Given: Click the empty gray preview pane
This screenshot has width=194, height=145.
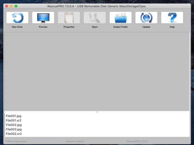Looking at the screenshot, I should (97, 71).
